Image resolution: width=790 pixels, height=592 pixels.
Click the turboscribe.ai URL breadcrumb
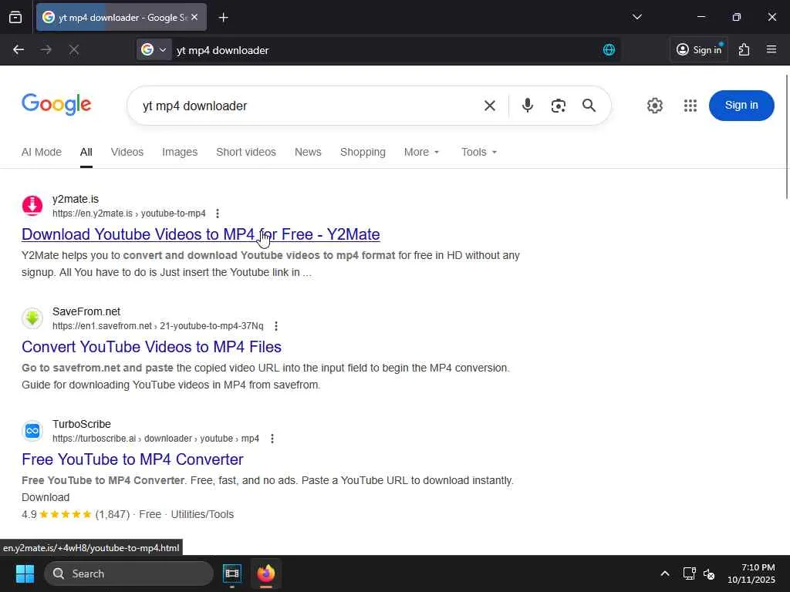[156, 439]
